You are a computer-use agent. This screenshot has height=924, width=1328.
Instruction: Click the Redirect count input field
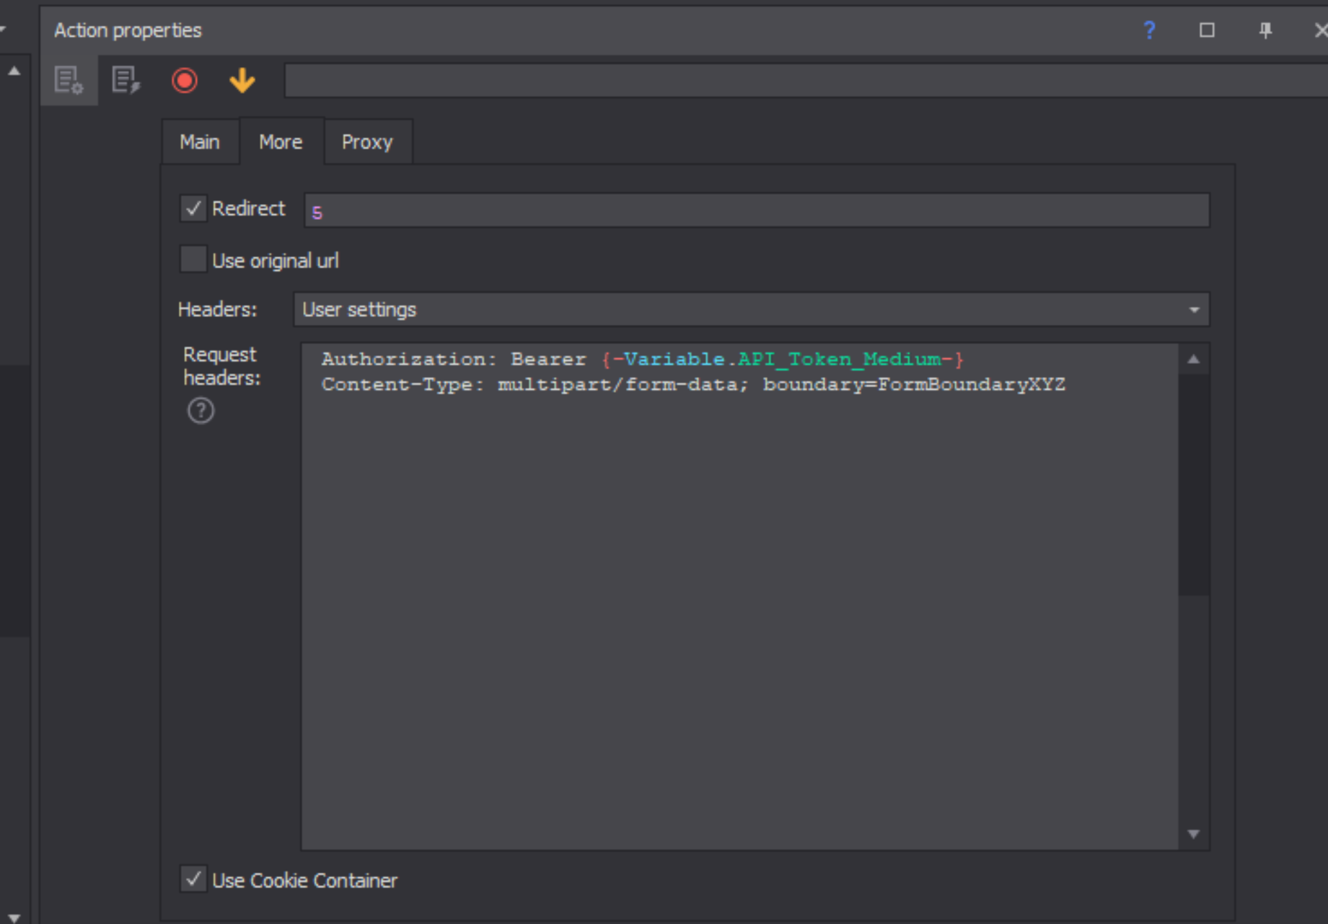pos(756,211)
